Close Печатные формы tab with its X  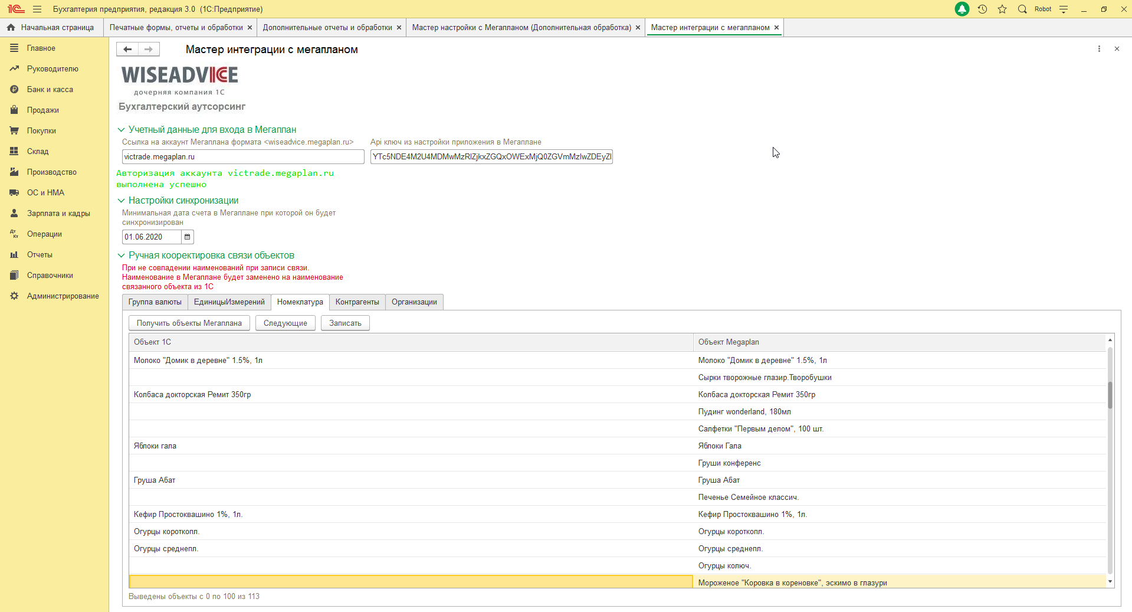250,27
